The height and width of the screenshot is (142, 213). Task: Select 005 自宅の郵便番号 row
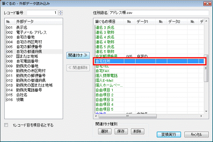coord(34,47)
